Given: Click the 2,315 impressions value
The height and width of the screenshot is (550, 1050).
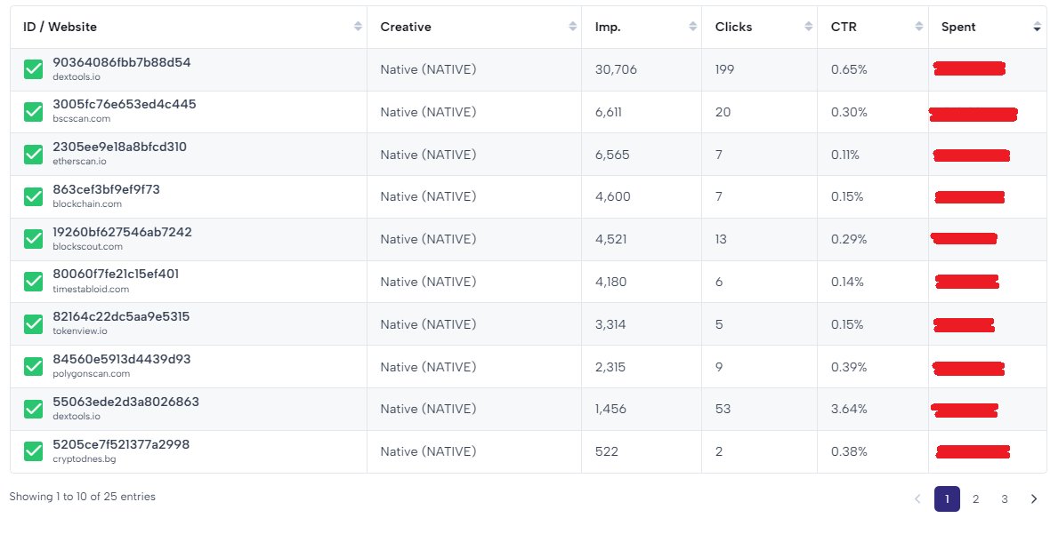Looking at the screenshot, I should coord(610,367).
